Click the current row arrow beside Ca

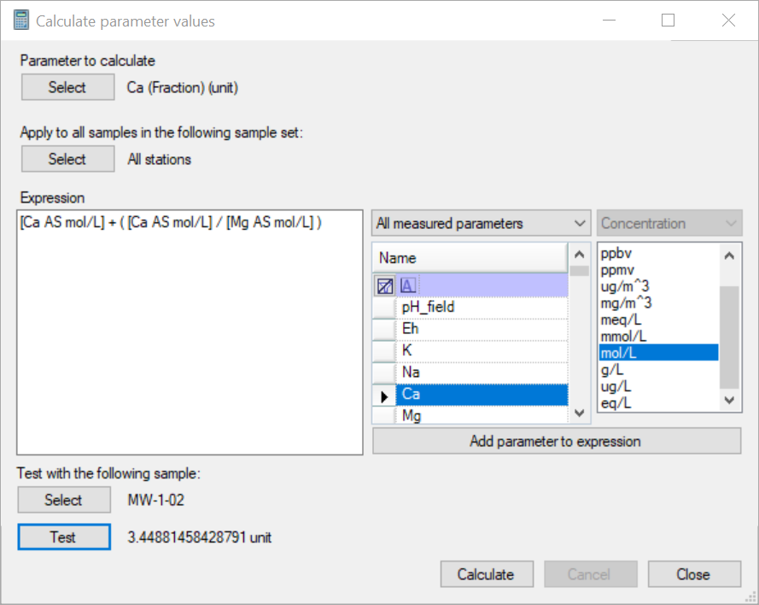pos(384,396)
